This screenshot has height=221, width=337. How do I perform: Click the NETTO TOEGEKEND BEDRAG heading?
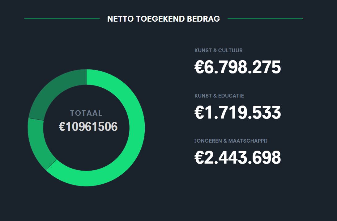(x=164, y=19)
